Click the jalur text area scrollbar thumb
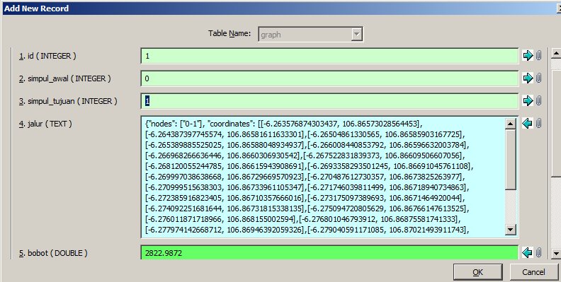 coord(511,160)
